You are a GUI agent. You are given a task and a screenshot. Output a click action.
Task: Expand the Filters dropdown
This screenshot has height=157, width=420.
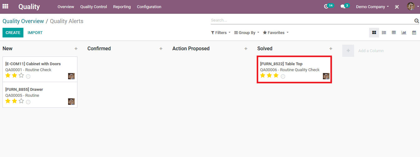[221, 33]
